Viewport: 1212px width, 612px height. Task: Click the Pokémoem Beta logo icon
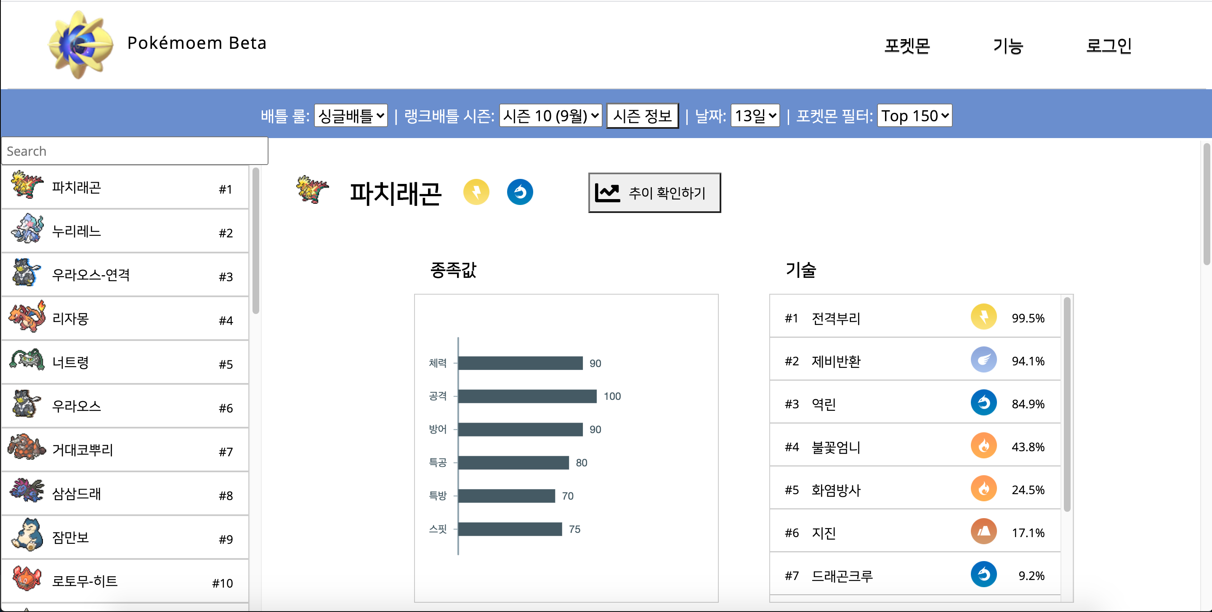point(80,44)
